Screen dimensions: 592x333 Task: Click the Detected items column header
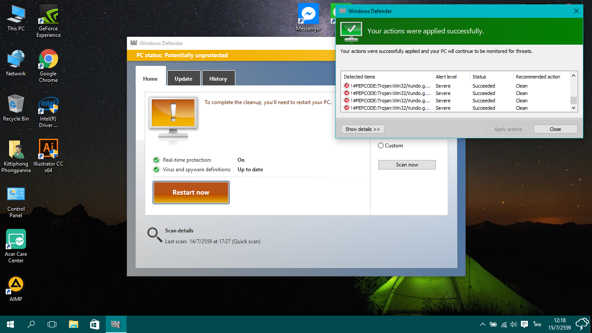[387, 77]
